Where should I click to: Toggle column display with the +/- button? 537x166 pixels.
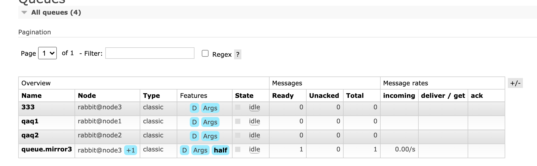click(x=515, y=83)
